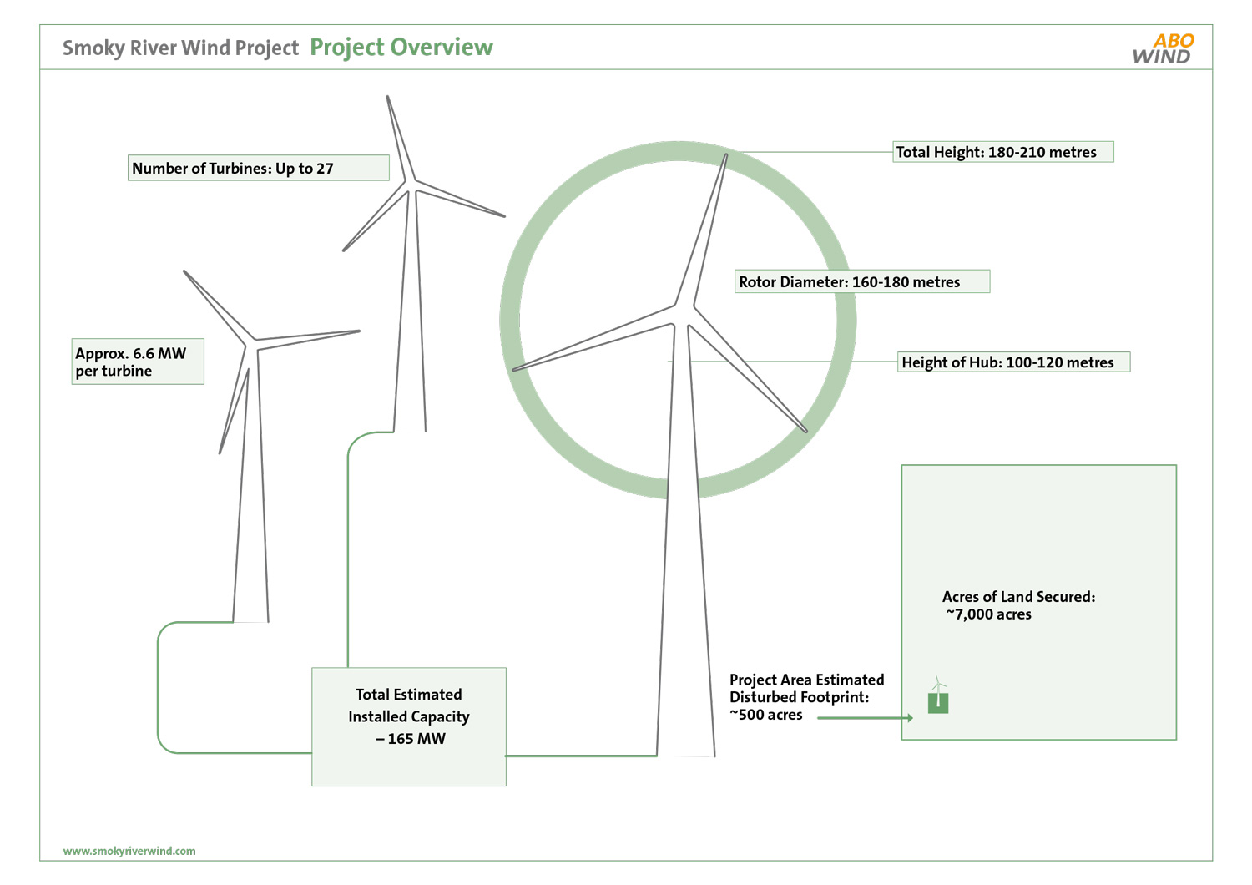The image size is (1252, 885).
Task: Click the 'Height of Hub: 100-120 metres' label
Action: [x=1014, y=362]
